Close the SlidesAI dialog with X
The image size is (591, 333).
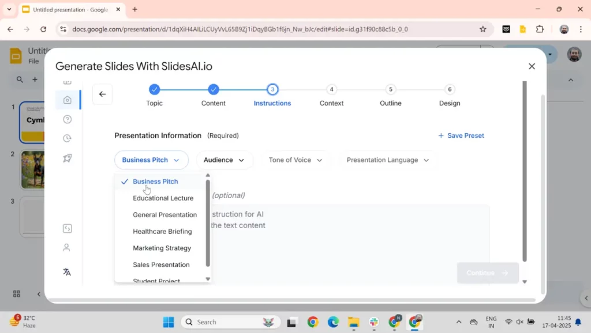532,66
